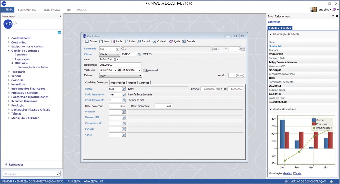Open the Centro de custo lookup icon

[124, 124]
